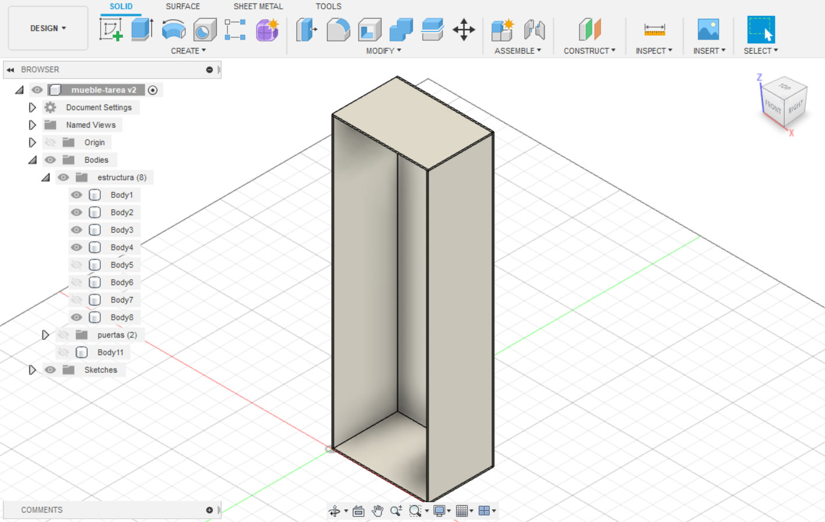Screen dimensions: 825x522
Task: Toggle the Origin folder visibility
Action: (x=50, y=142)
